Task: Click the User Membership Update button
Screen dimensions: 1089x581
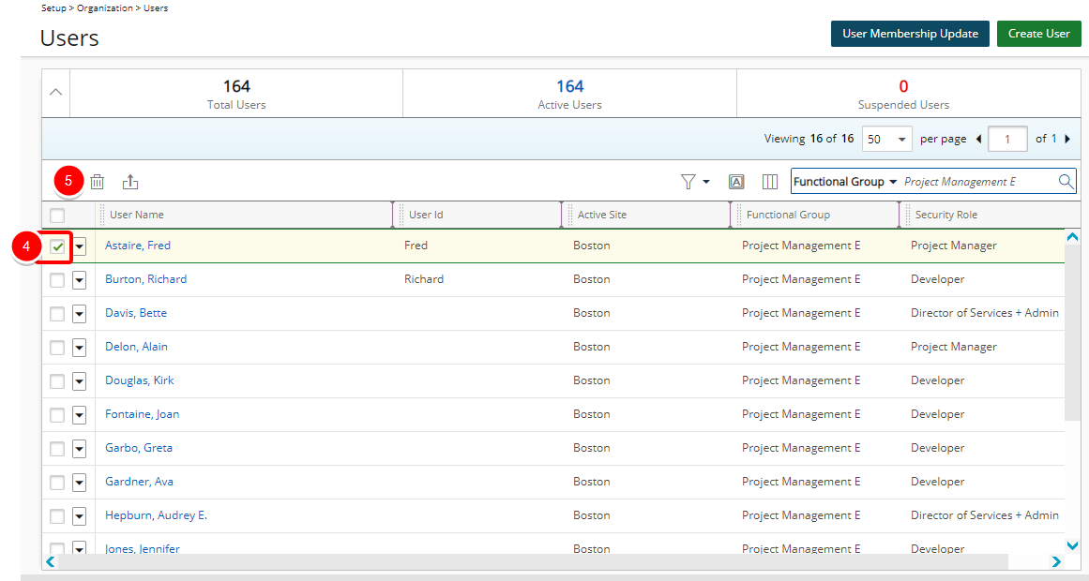Action: click(910, 34)
